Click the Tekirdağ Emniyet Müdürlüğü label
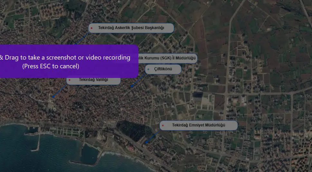The width and height of the screenshot is (312, 172). tap(199, 125)
